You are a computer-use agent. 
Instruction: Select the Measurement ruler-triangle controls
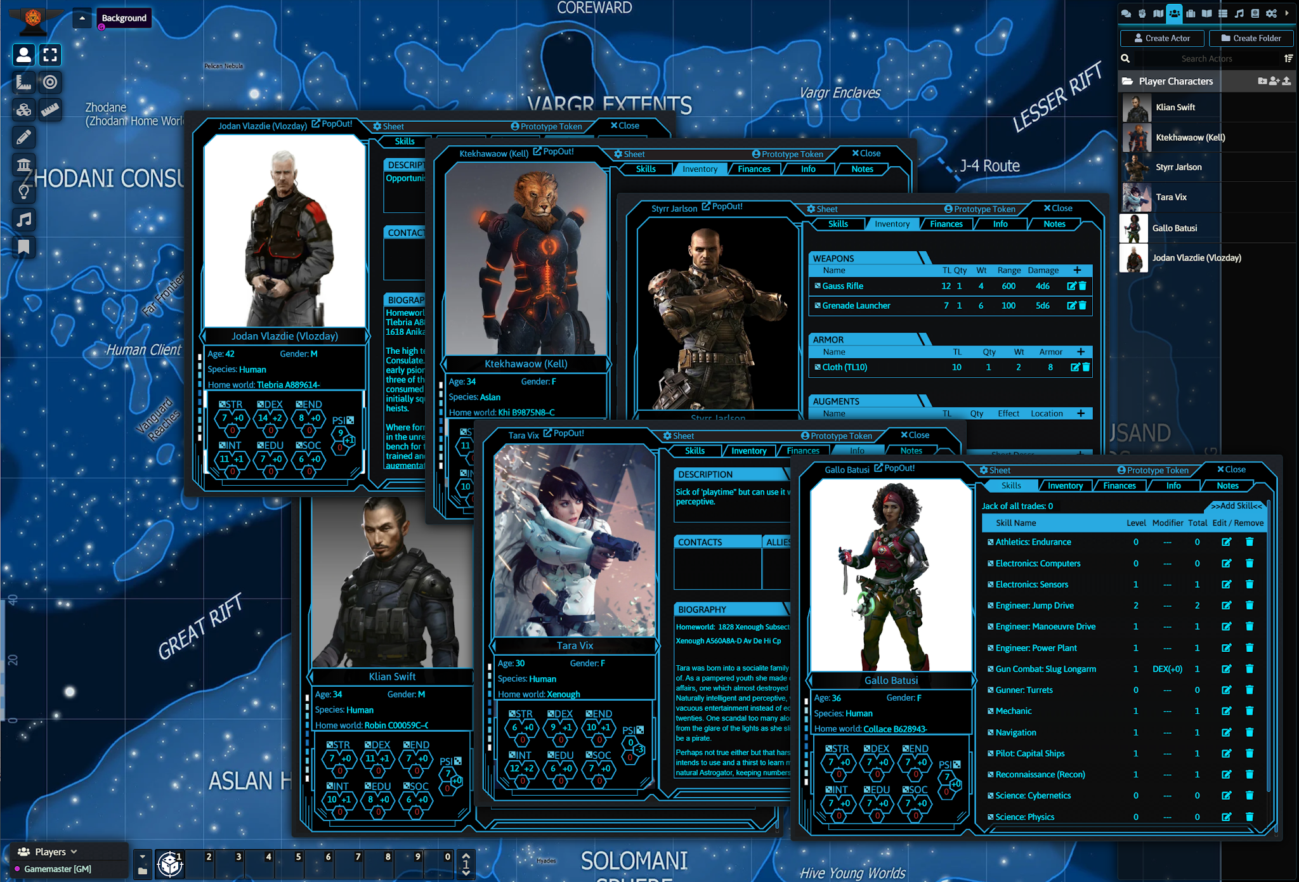pos(23,82)
